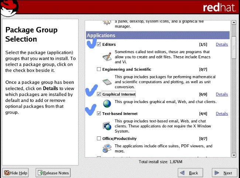Select the Applications category header
This screenshot has height=178, width=240.
tap(158, 35)
